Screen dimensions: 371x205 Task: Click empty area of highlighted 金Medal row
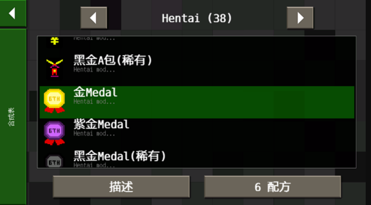[x=236, y=102]
